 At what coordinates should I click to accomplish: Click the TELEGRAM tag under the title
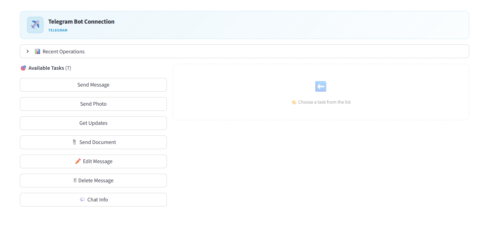coord(58,30)
